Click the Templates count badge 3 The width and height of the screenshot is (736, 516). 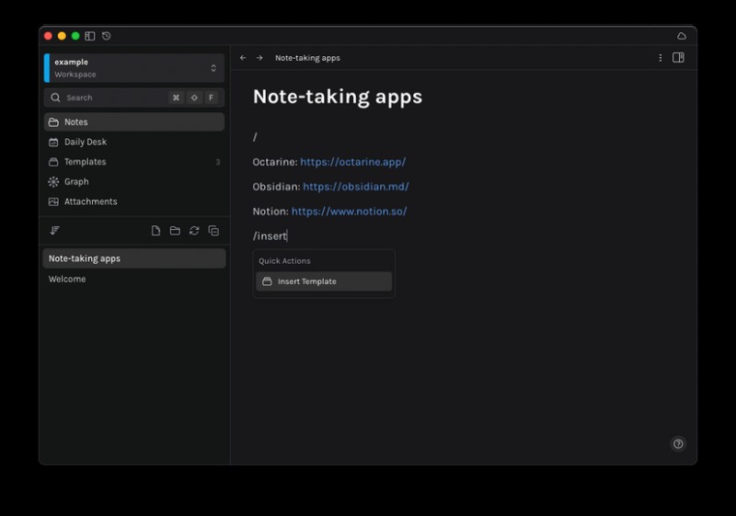point(218,162)
